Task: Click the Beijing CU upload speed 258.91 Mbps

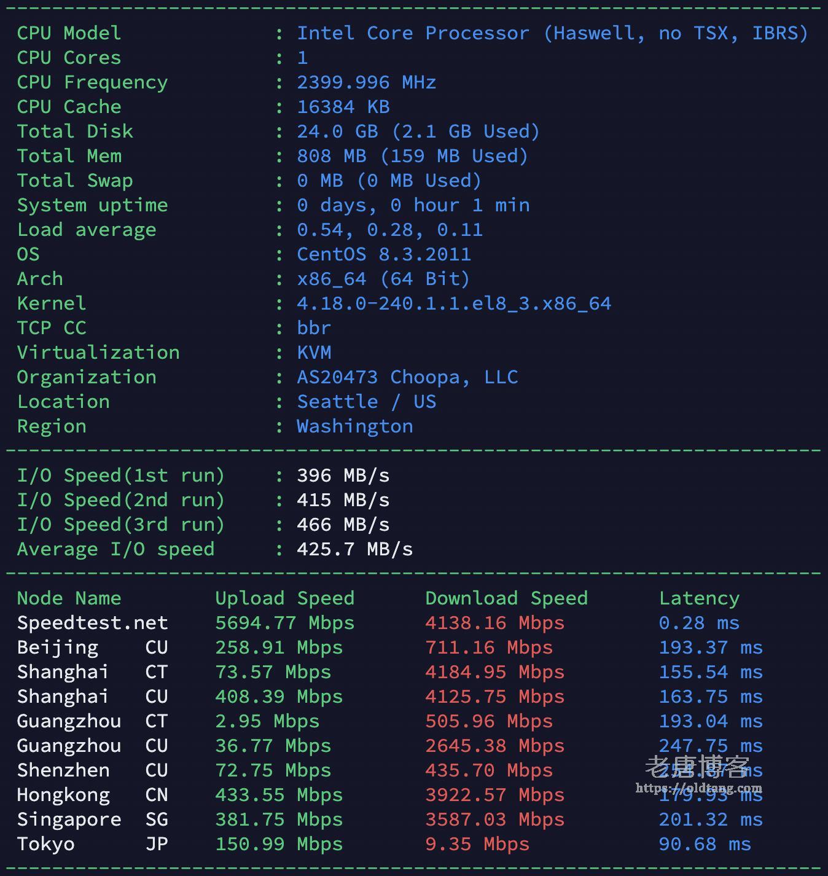Action: [x=279, y=647]
